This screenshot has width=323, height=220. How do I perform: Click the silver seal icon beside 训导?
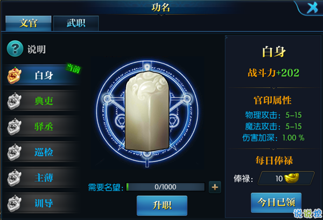coord(14,203)
